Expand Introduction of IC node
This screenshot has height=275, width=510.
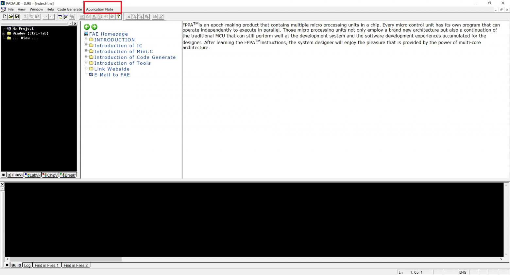[86, 45]
